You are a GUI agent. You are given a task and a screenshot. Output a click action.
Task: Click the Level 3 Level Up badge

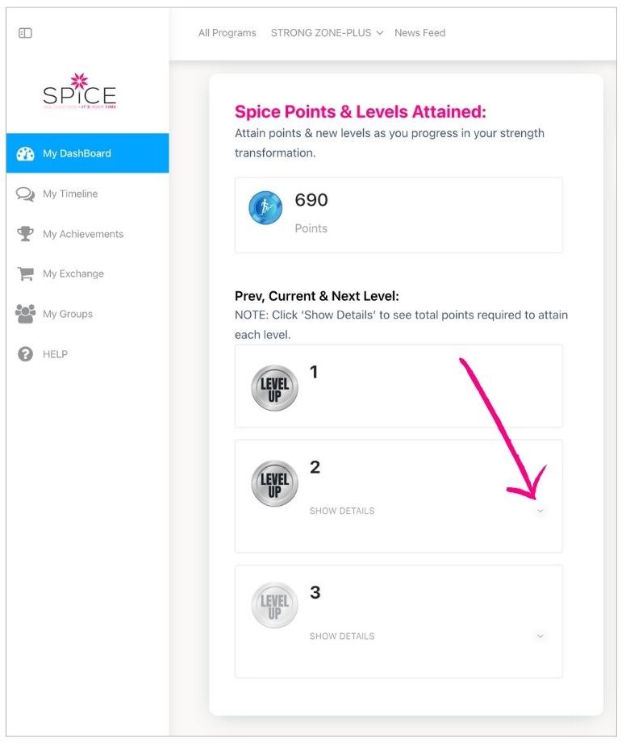[x=274, y=606]
